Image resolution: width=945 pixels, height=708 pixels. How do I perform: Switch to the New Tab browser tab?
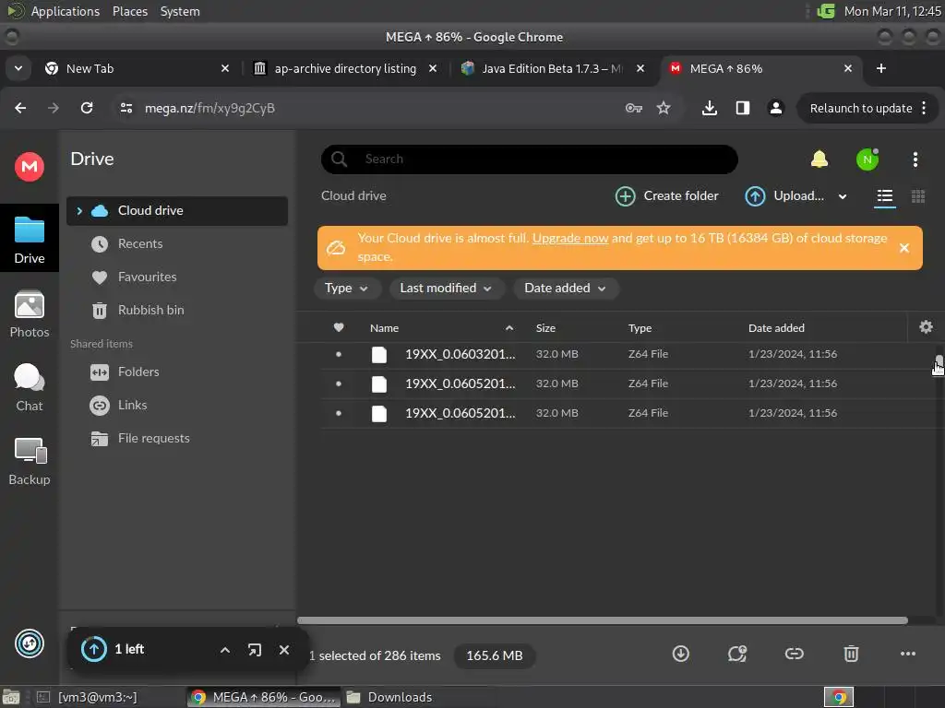pyautogui.click(x=137, y=68)
